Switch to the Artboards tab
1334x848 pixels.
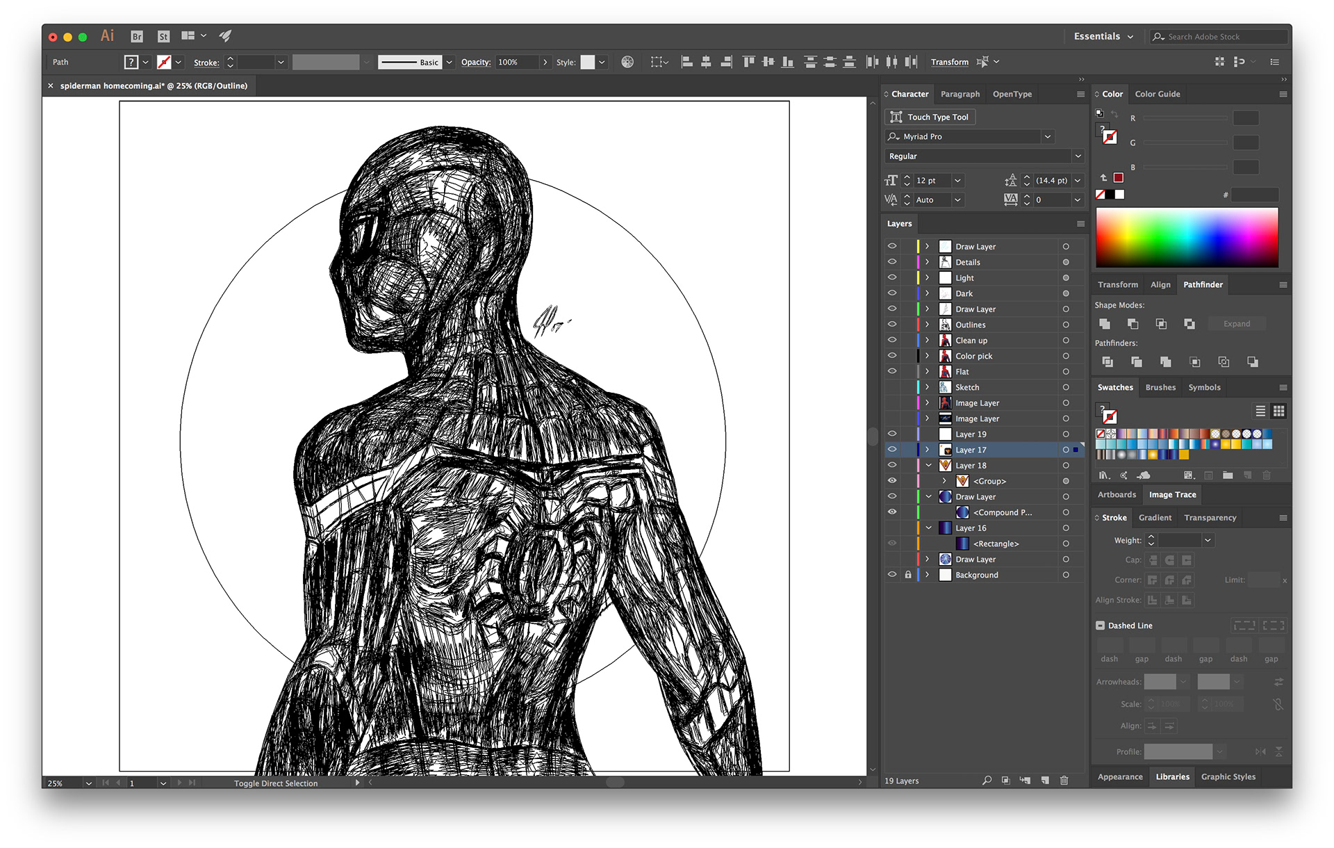(x=1117, y=495)
